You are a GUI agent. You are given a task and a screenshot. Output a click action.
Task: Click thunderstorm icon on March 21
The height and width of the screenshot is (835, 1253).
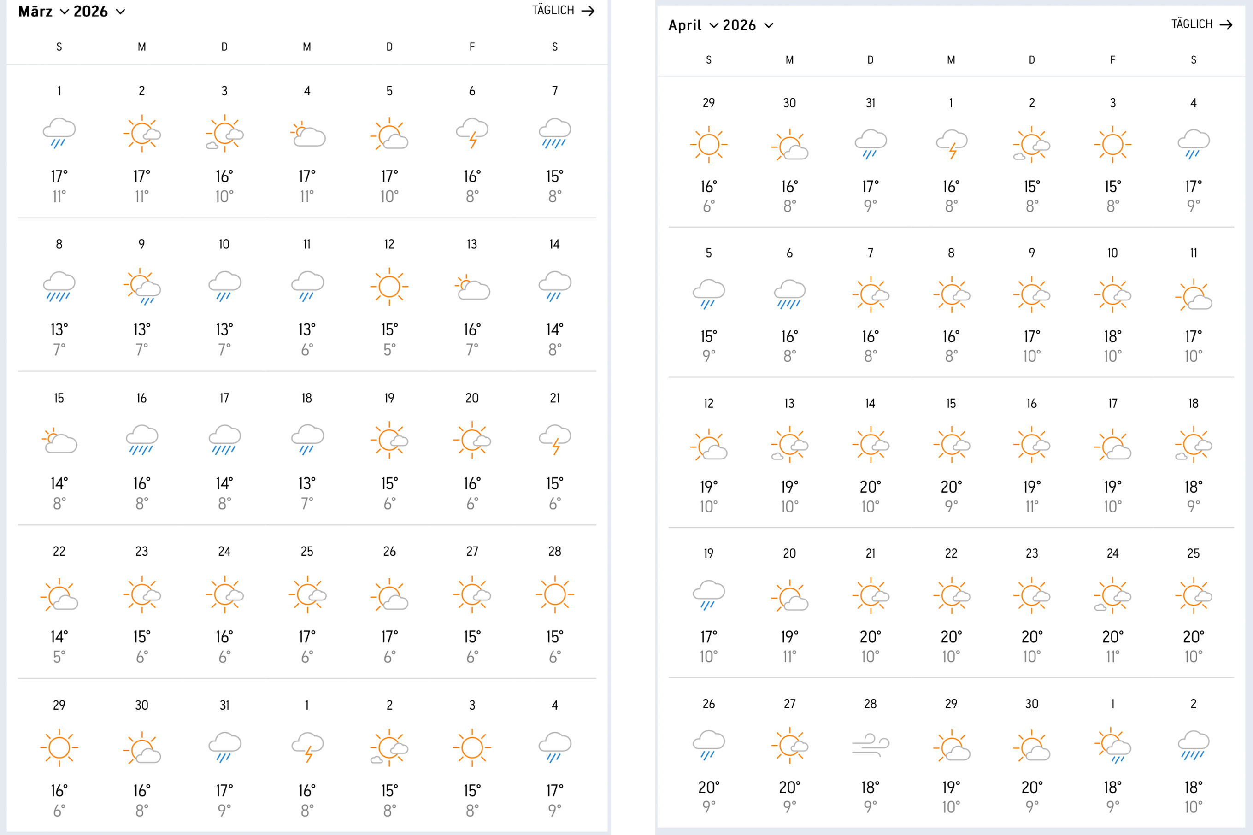(x=554, y=440)
